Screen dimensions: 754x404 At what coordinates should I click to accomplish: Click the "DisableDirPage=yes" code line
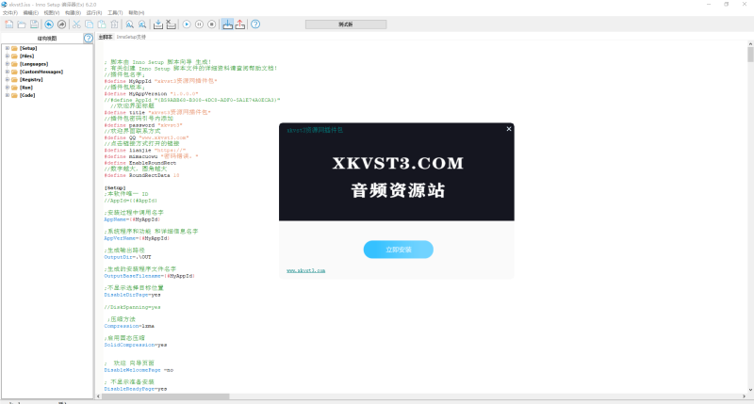pos(132,295)
